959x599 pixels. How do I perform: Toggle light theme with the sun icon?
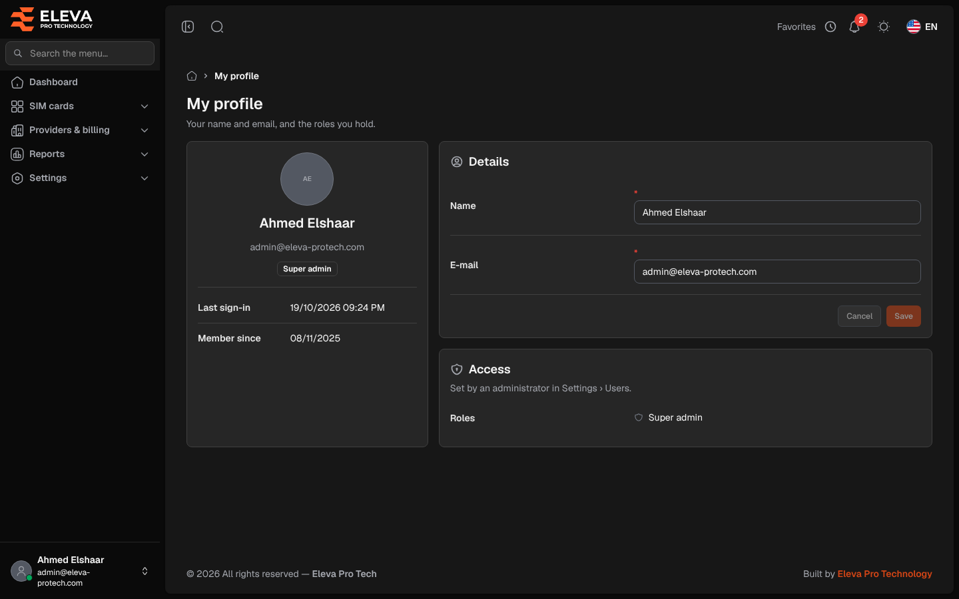(x=884, y=27)
